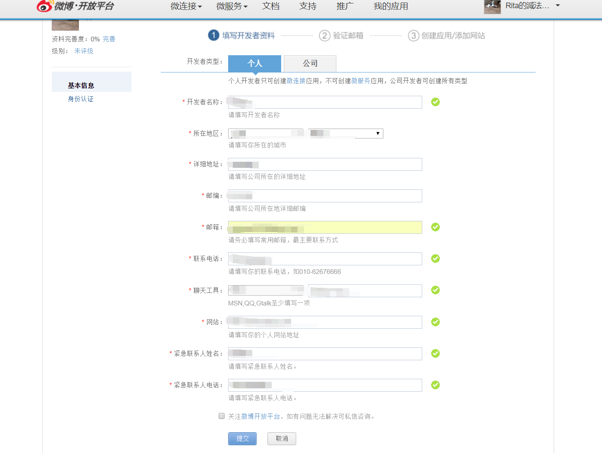The image size is (602, 453).
Task: Switch to the 公司 developer type tab
Action: [310, 63]
